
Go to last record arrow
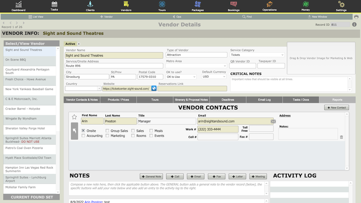coord(24,23)
